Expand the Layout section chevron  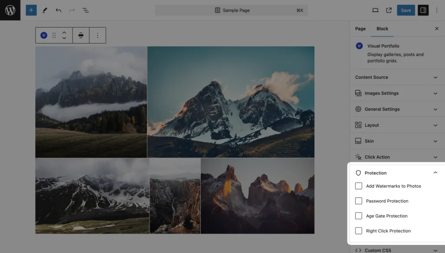coord(435,125)
